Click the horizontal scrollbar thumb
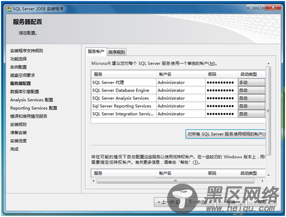The height and width of the screenshot is (217, 286). (175, 181)
